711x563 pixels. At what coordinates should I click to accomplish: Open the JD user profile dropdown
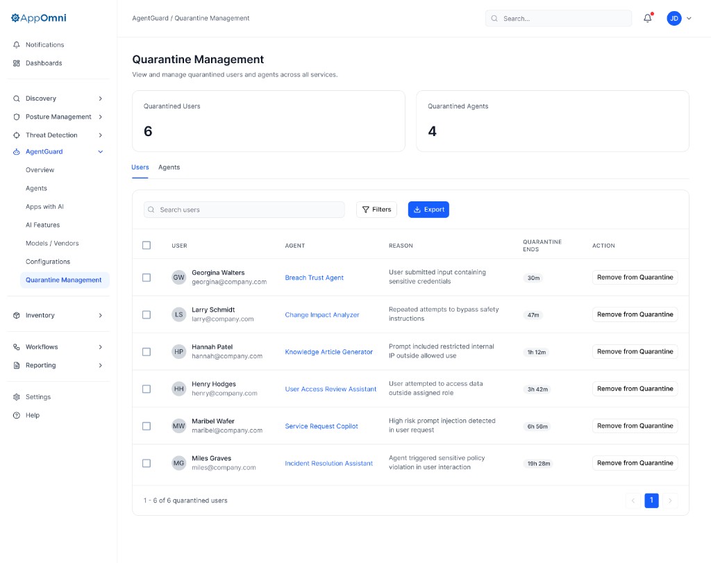[674, 18]
